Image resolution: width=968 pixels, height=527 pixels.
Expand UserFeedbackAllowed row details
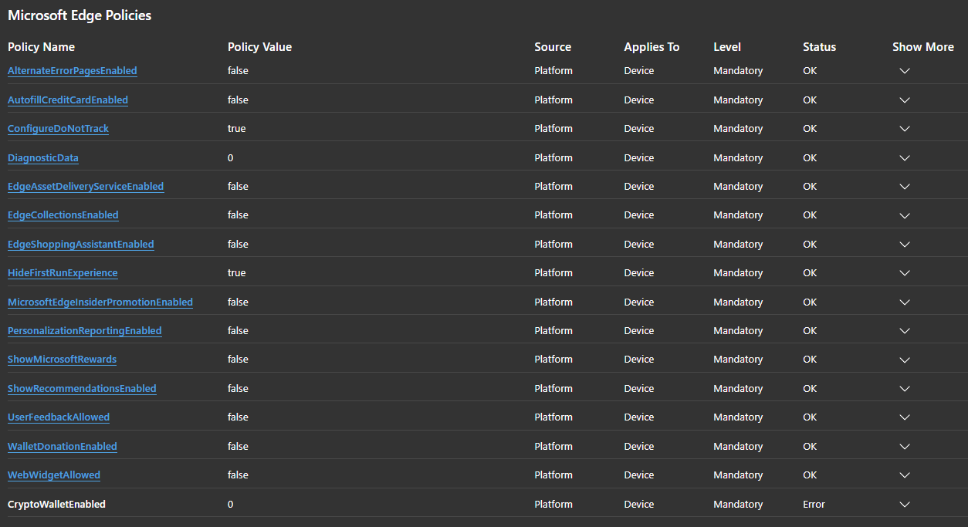(x=905, y=417)
